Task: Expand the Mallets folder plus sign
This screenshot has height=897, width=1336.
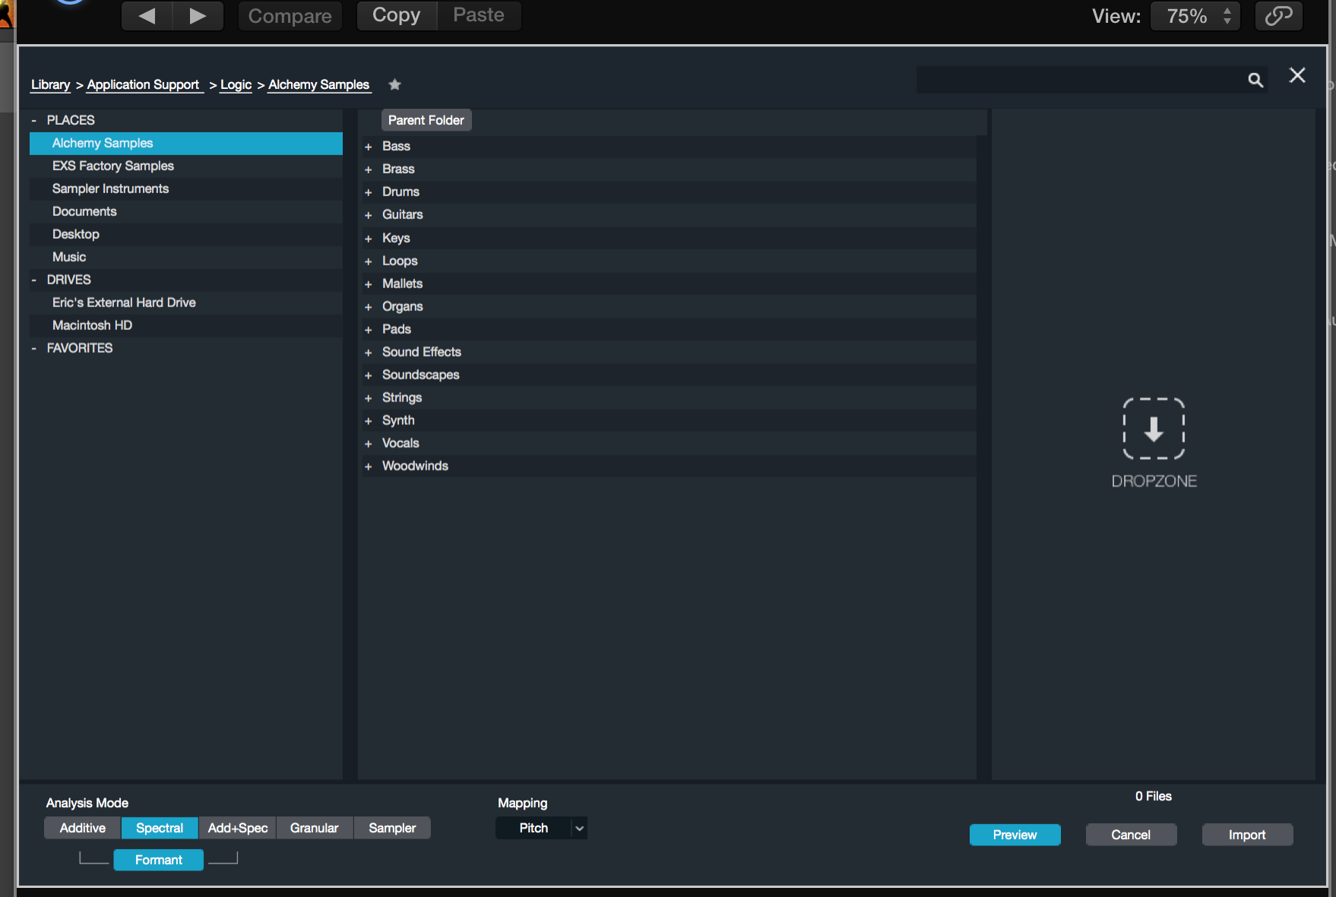Action: (x=369, y=284)
